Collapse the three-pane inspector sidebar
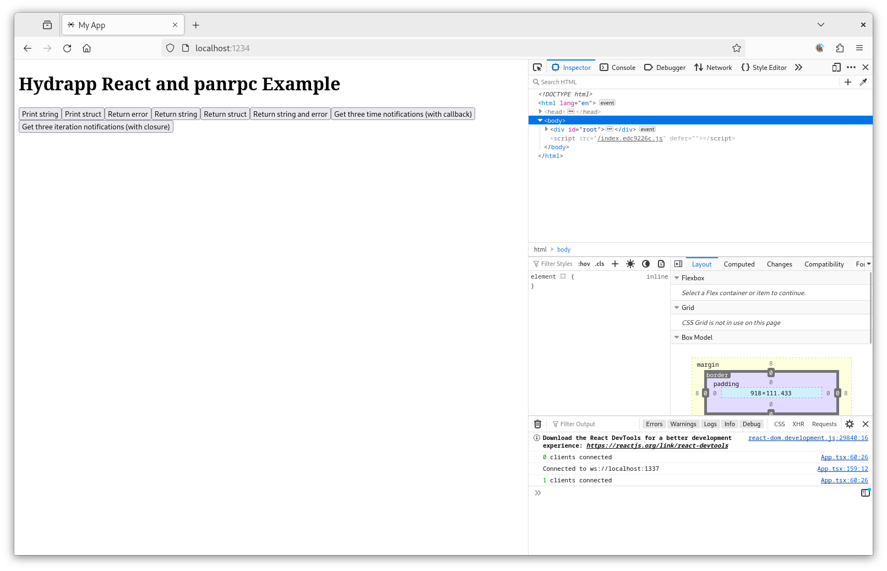This screenshot has height=571, width=887. coord(678,264)
